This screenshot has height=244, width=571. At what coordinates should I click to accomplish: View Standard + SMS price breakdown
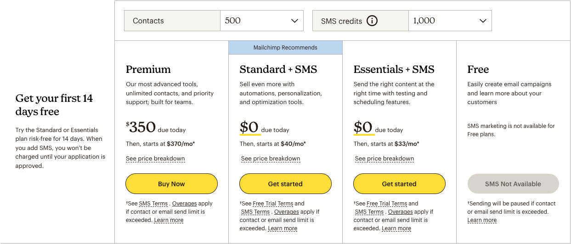point(271,159)
